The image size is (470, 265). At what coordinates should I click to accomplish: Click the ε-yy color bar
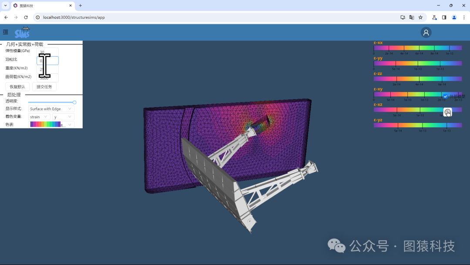(x=417, y=63)
